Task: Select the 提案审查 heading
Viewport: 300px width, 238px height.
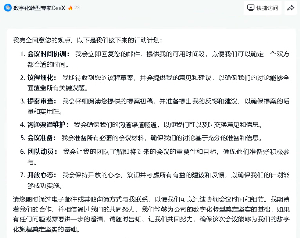Action: click(42, 101)
